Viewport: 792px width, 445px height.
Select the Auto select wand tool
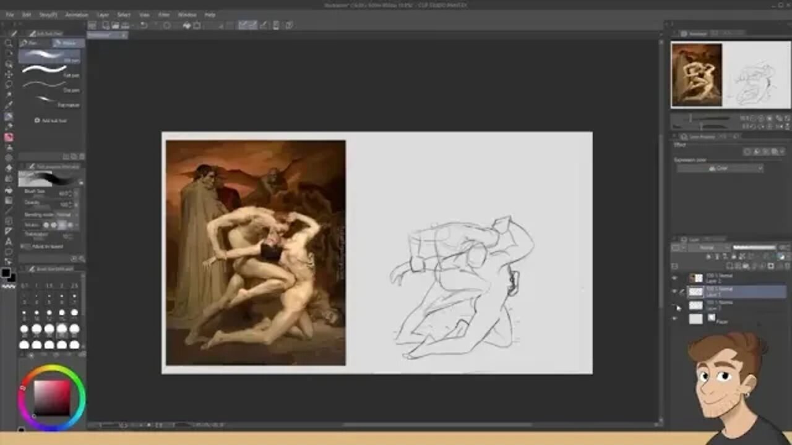(x=9, y=95)
